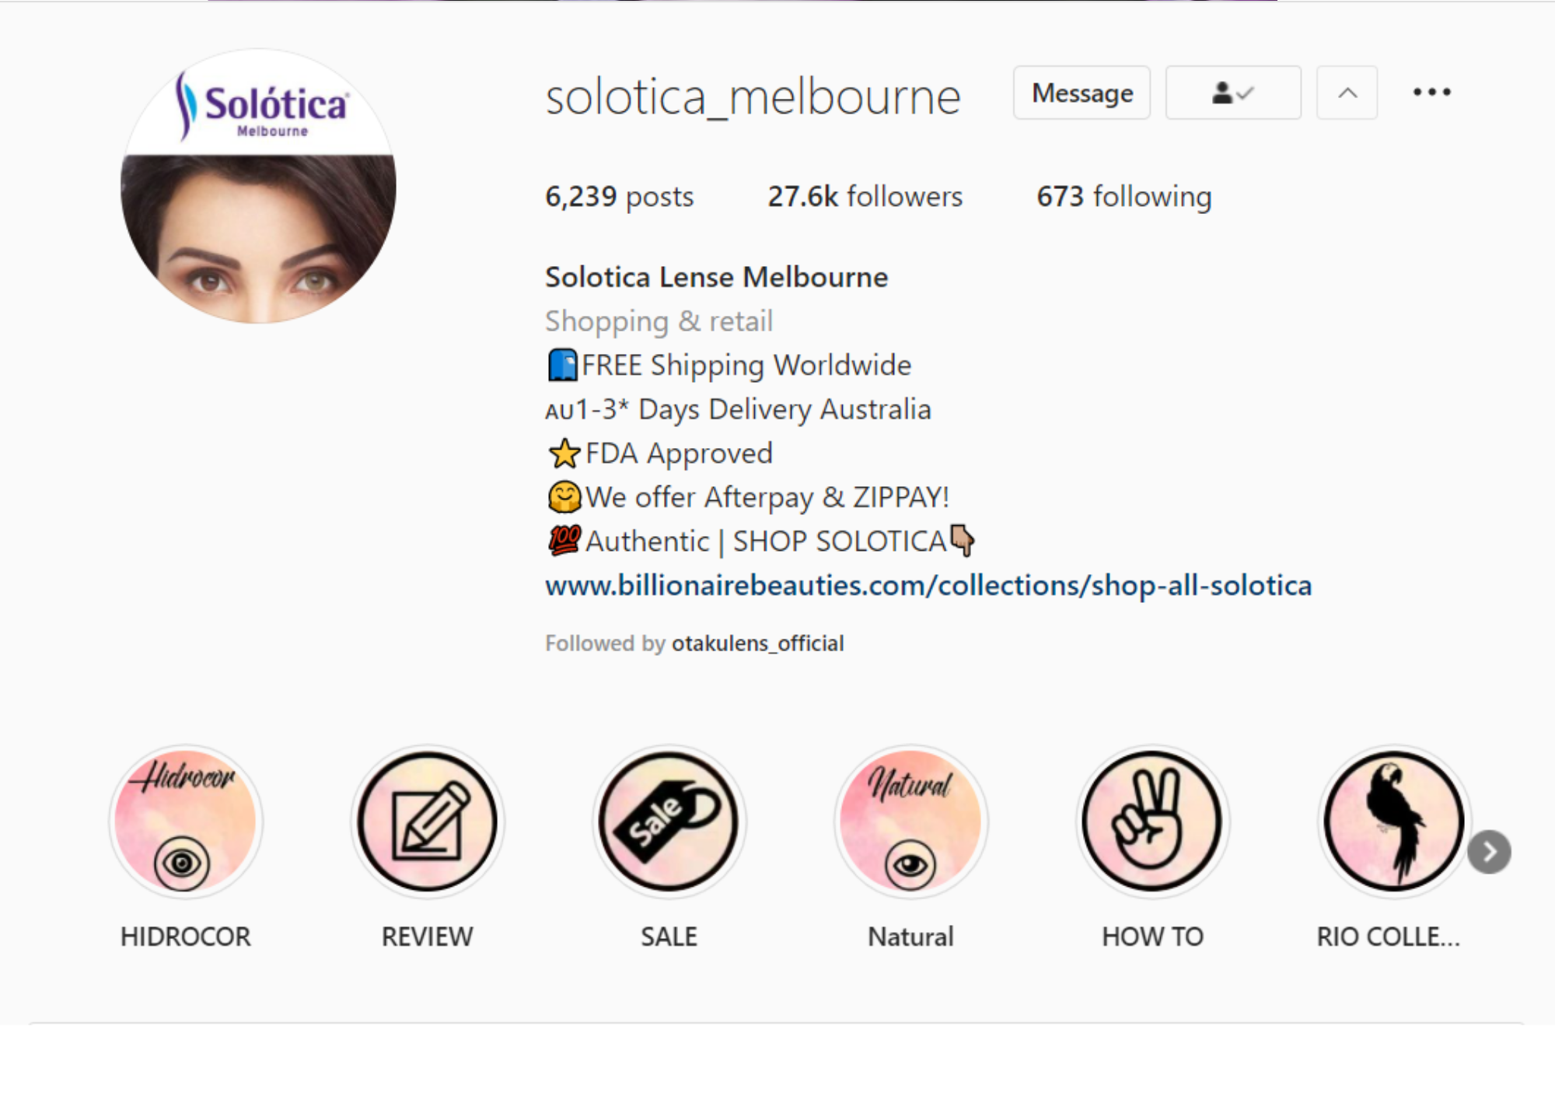Click the solotica_melbourne username heading
This screenshot has height=1100, width=1555.
pos(753,97)
